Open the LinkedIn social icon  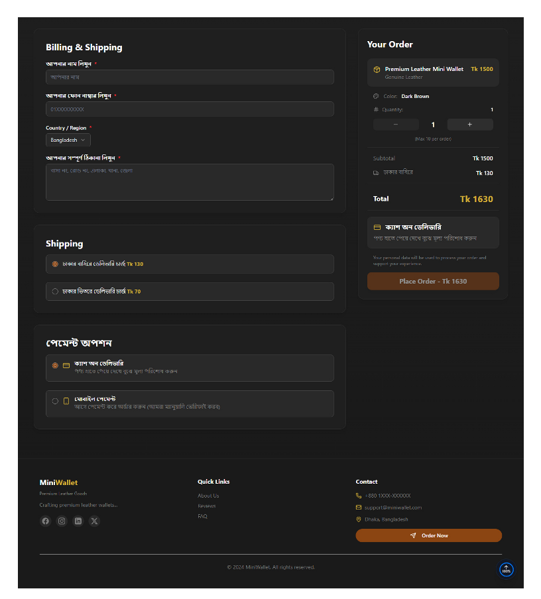point(78,521)
